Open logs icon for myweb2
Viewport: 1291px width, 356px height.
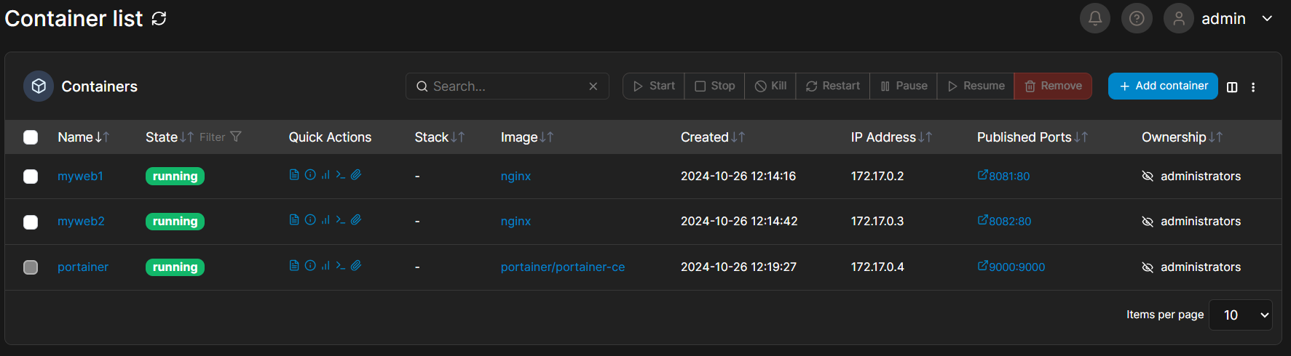[294, 219]
